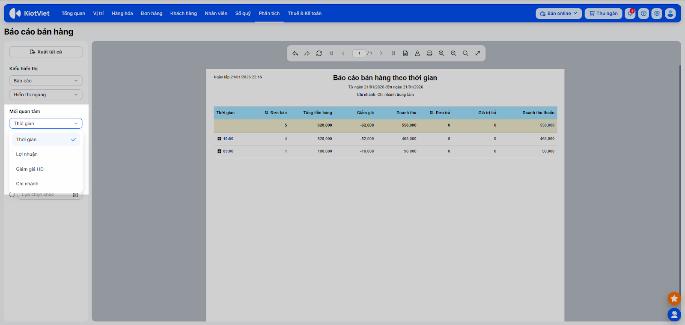Expand the 09:00 row in report
This screenshot has width=685, height=325.
click(219, 151)
